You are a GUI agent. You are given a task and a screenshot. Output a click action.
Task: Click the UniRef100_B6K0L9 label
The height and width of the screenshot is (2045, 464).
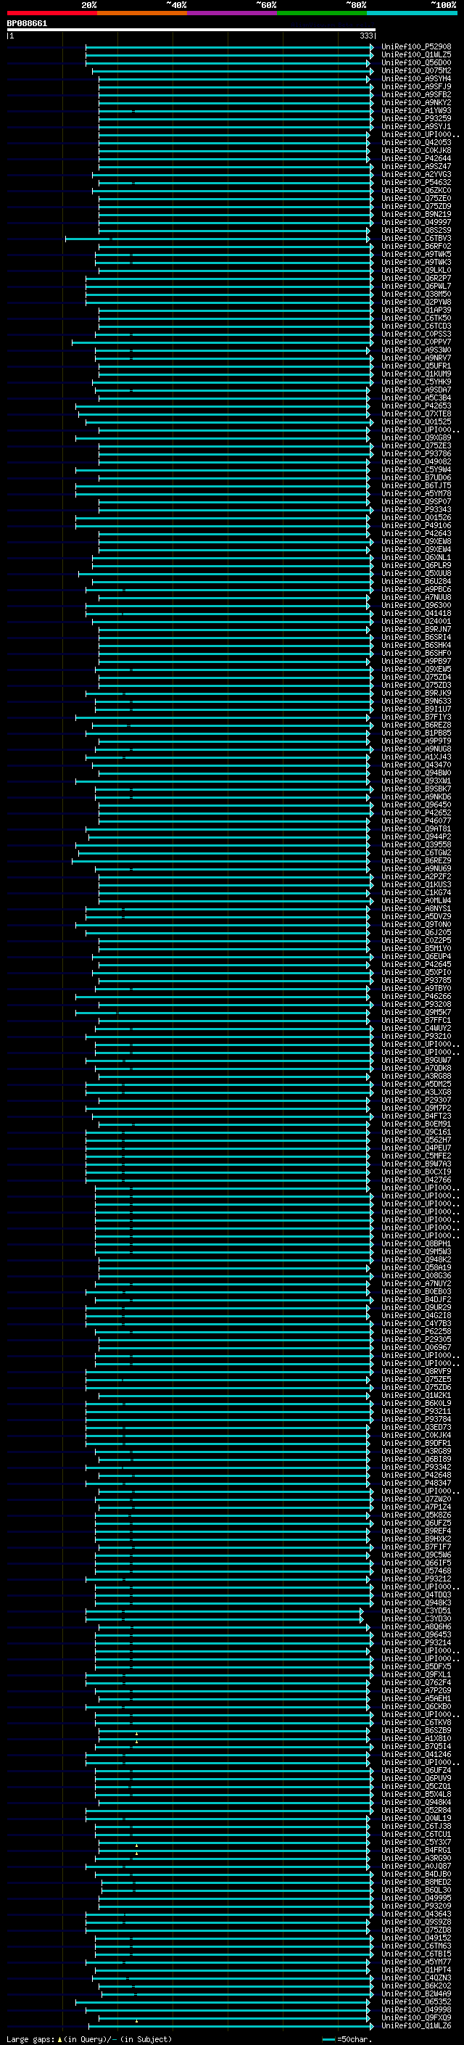click(416, 1404)
